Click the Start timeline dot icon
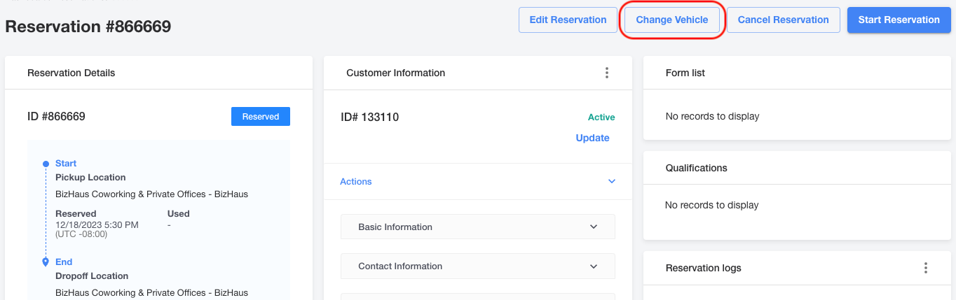The height and width of the screenshot is (300, 956). [46, 164]
